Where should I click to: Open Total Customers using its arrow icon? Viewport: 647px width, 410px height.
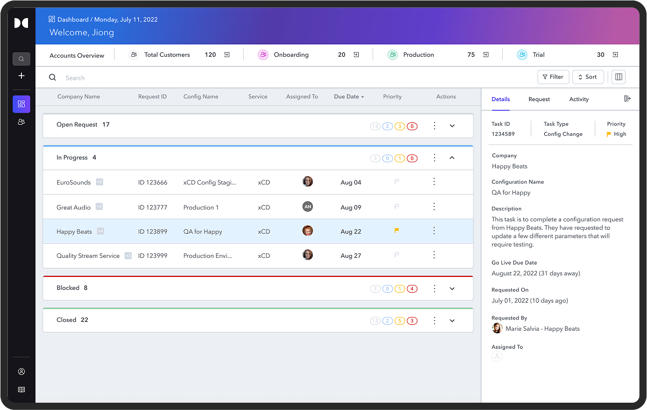point(227,55)
